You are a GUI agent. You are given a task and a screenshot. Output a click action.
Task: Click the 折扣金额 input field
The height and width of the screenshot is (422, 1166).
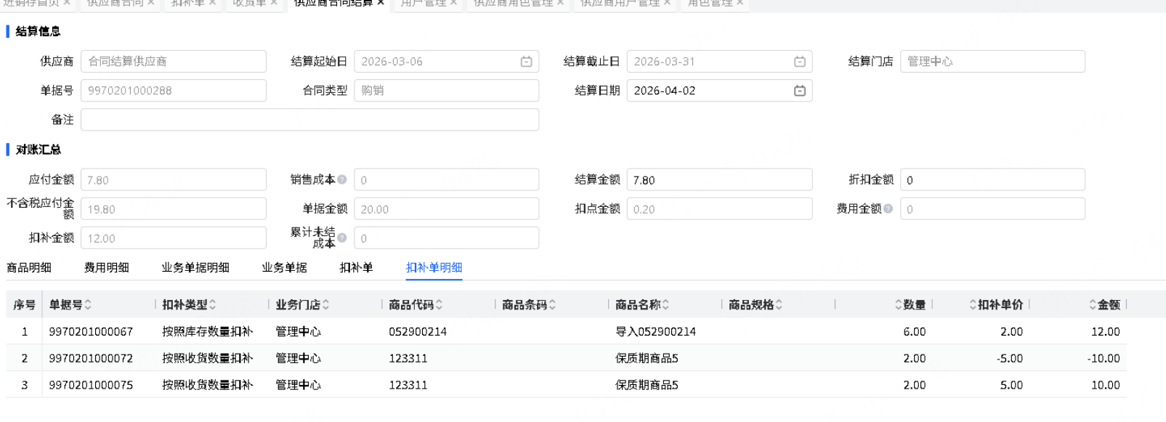point(992,180)
